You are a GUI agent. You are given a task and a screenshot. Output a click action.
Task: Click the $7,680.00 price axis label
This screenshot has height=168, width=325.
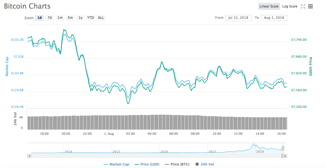point(299,57)
